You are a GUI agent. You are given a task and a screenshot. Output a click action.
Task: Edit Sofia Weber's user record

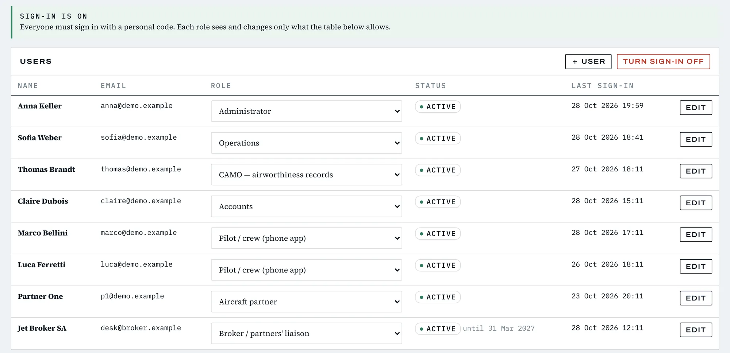[x=696, y=139]
